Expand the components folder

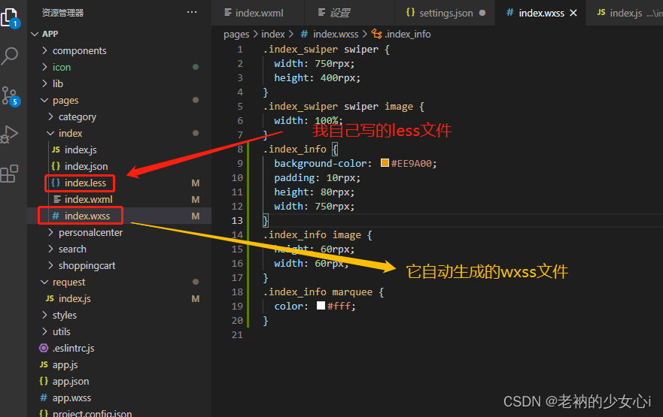point(45,50)
